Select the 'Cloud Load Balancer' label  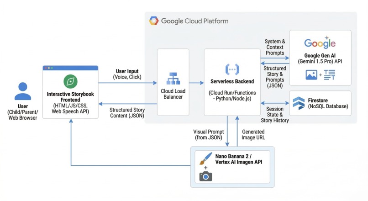pos(173,94)
